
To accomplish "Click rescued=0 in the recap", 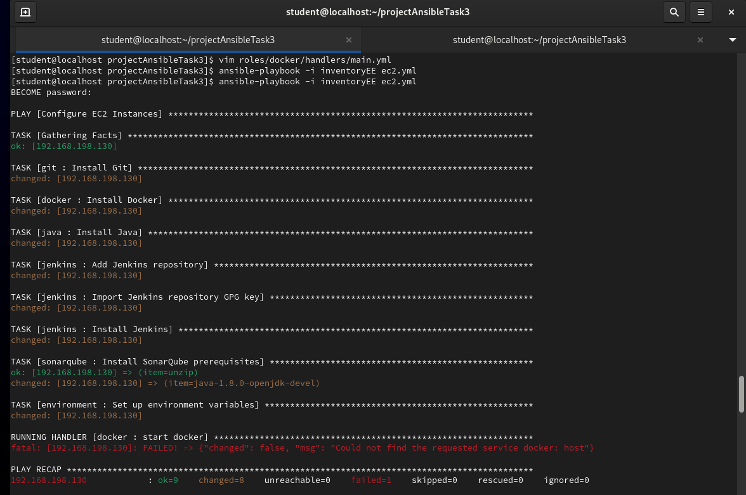I will pos(501,480).
